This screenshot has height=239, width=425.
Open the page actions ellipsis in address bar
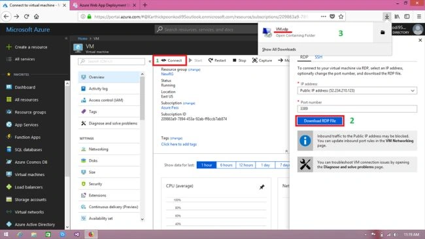[x=324, y=16]
